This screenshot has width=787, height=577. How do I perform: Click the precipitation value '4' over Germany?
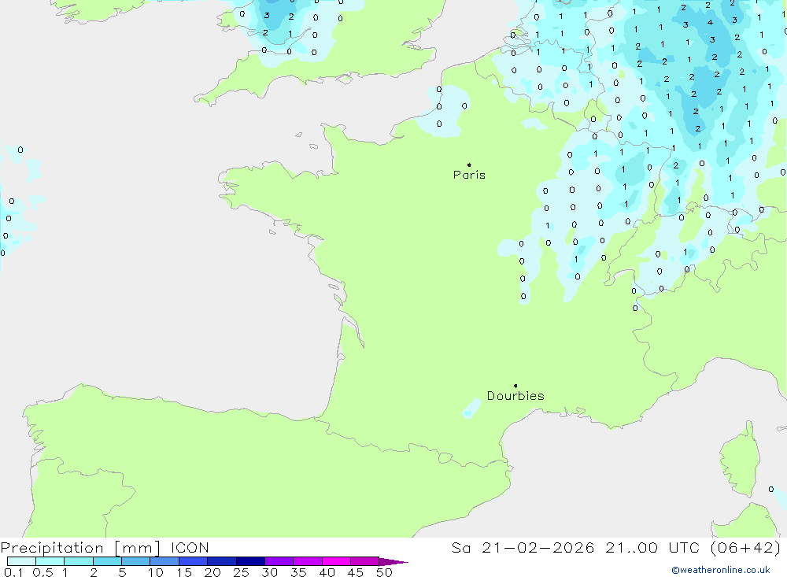click(710, 22)
